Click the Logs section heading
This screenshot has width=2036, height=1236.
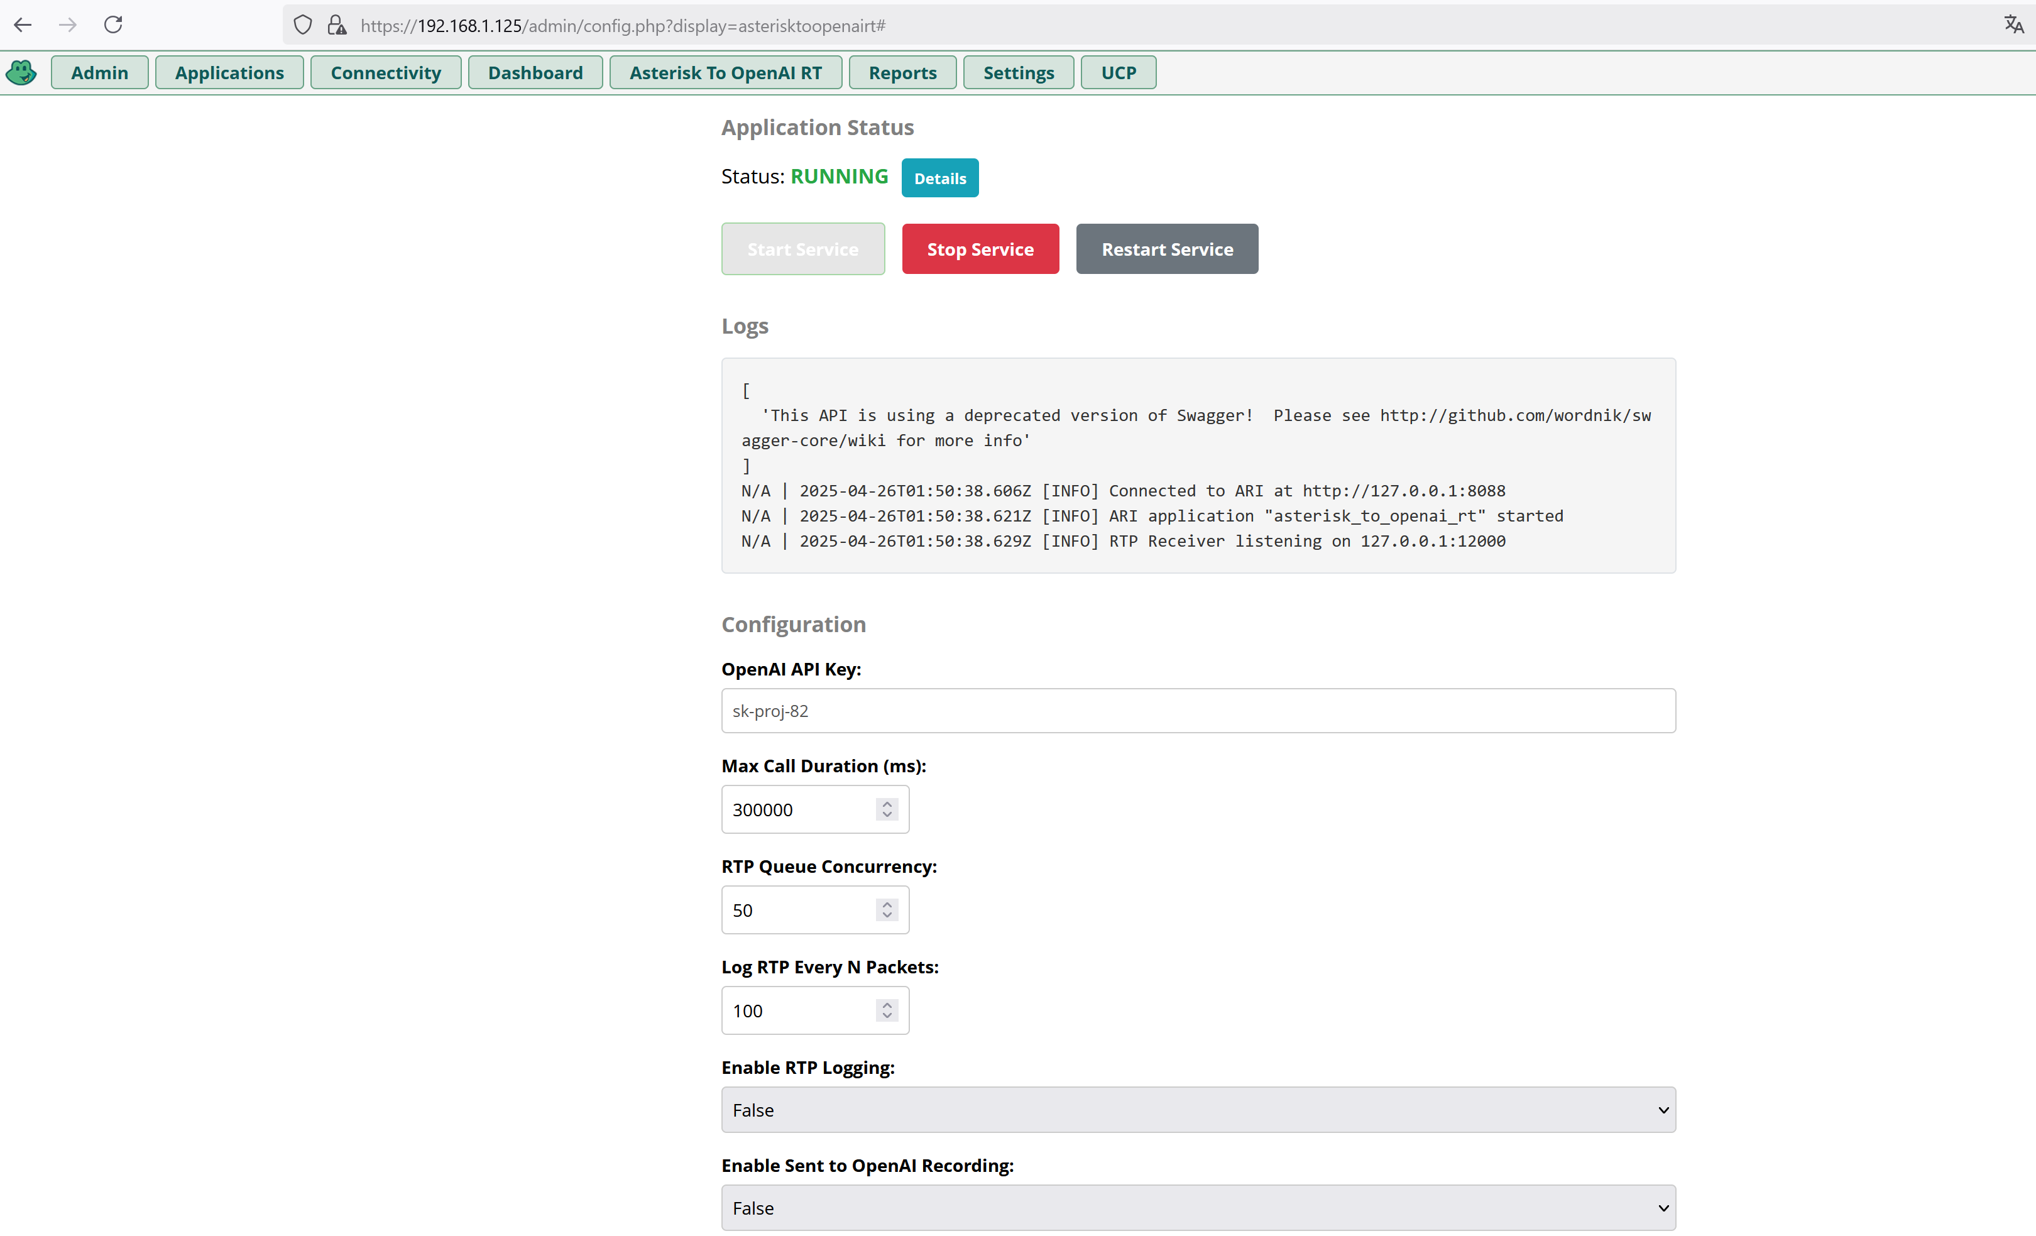(745, 326)
